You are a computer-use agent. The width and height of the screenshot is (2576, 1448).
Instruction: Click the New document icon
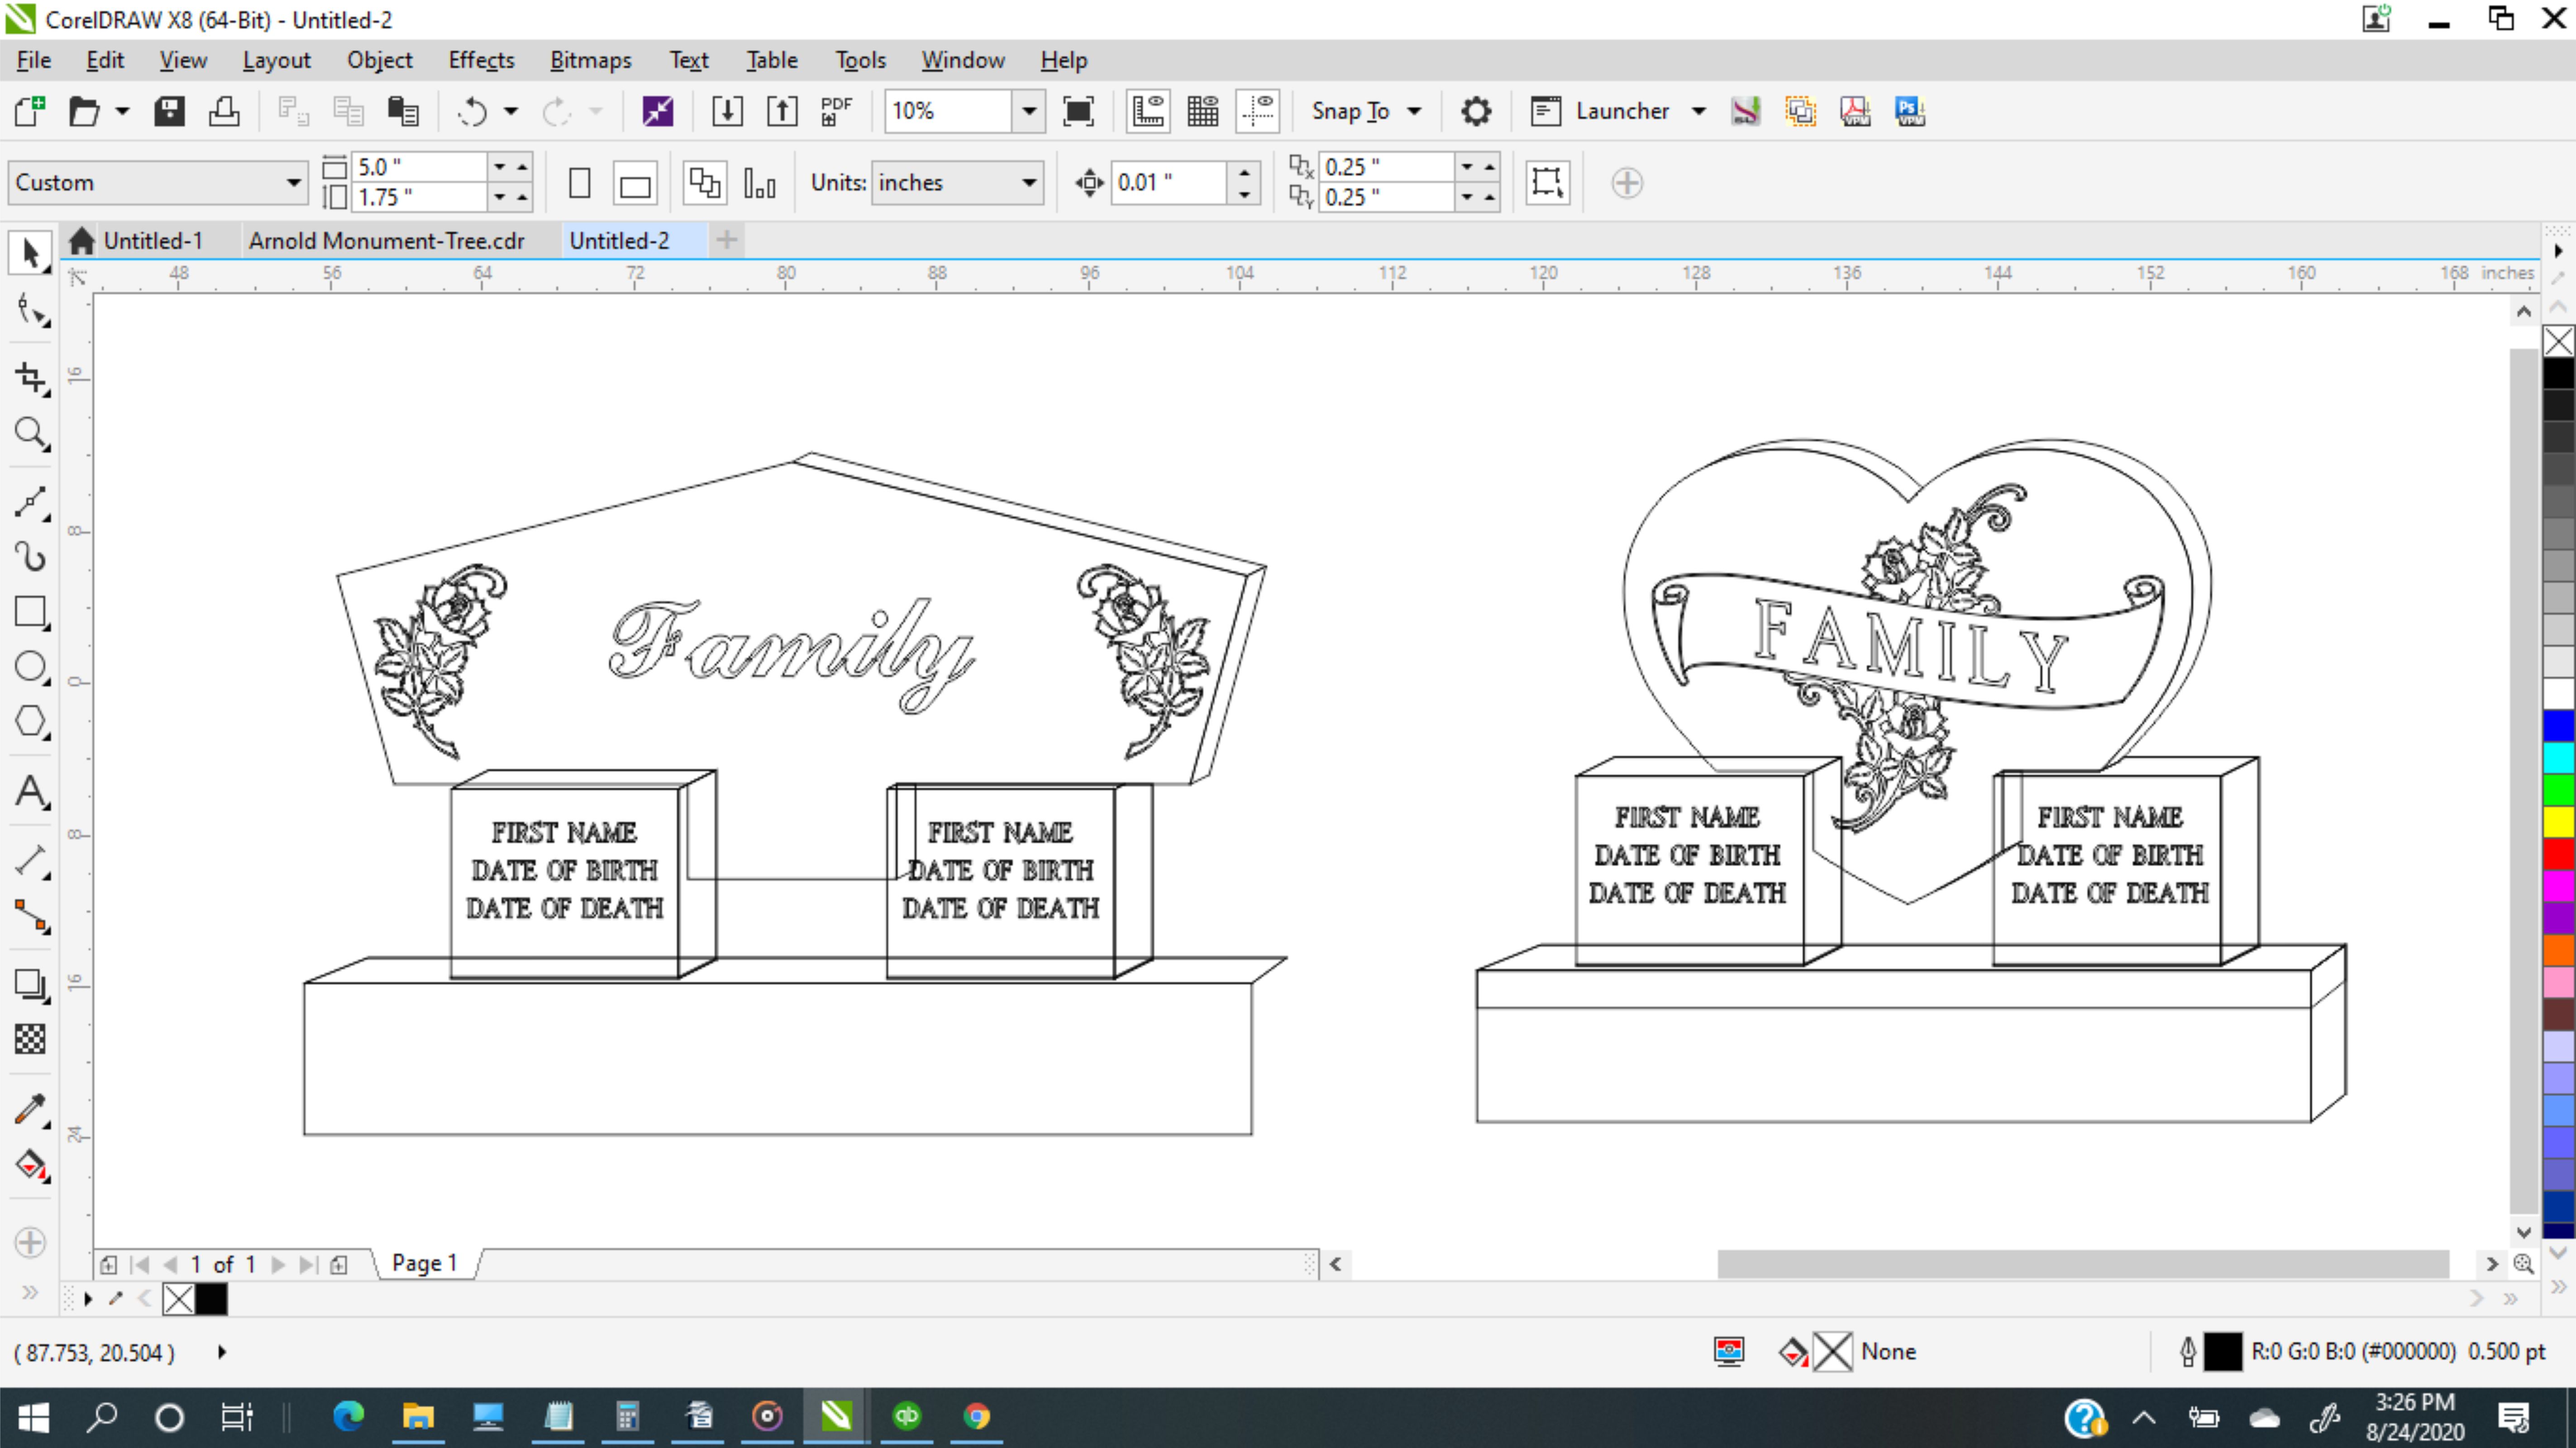coord(30,111)
